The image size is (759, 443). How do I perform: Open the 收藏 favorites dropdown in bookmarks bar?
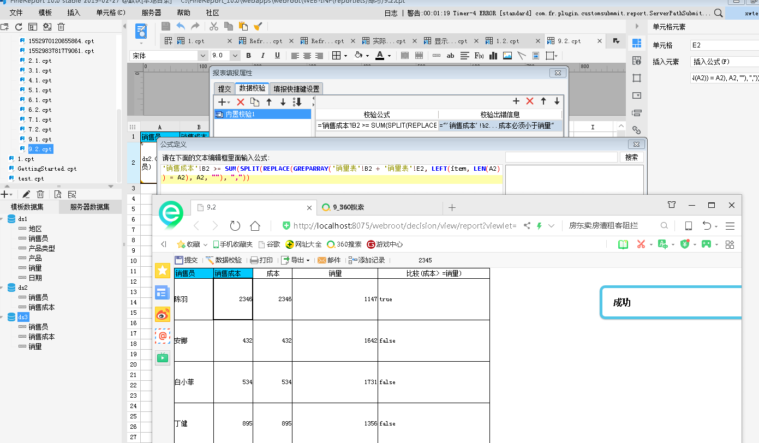(x=192, y=244)
